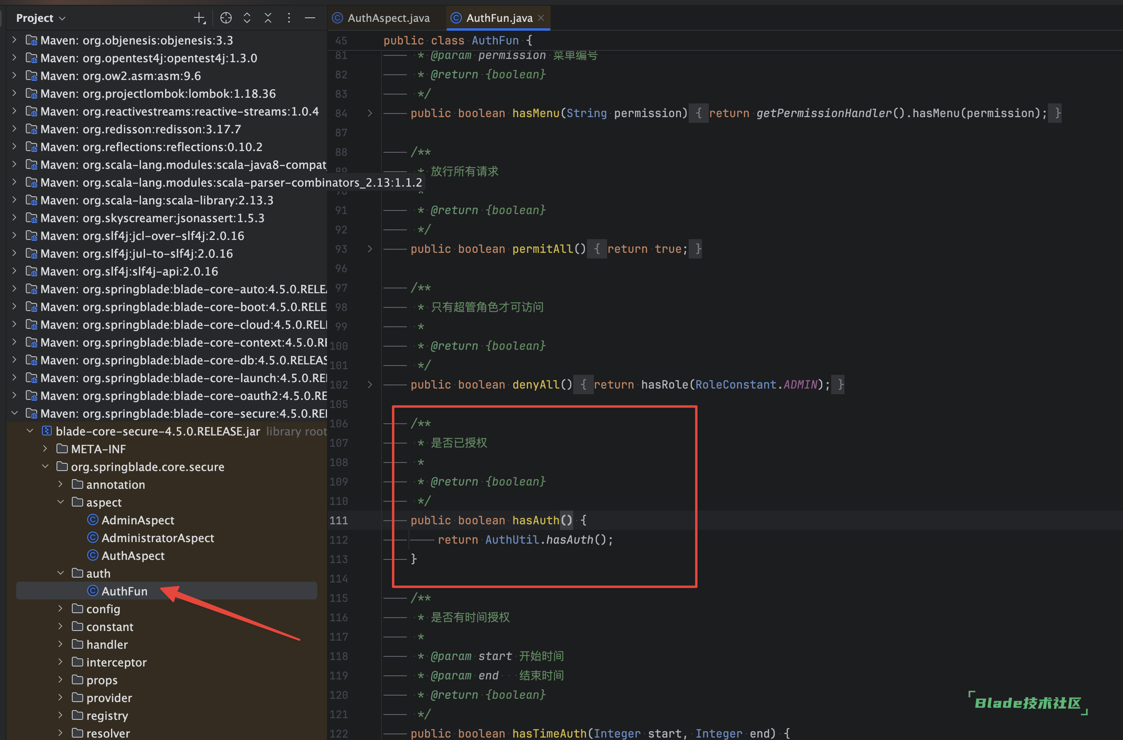Select Maven: org.reactivestreams:reactive-streams:1.0.4 entry
This screenshot has width=1123, height=740.
pos(179,111)
